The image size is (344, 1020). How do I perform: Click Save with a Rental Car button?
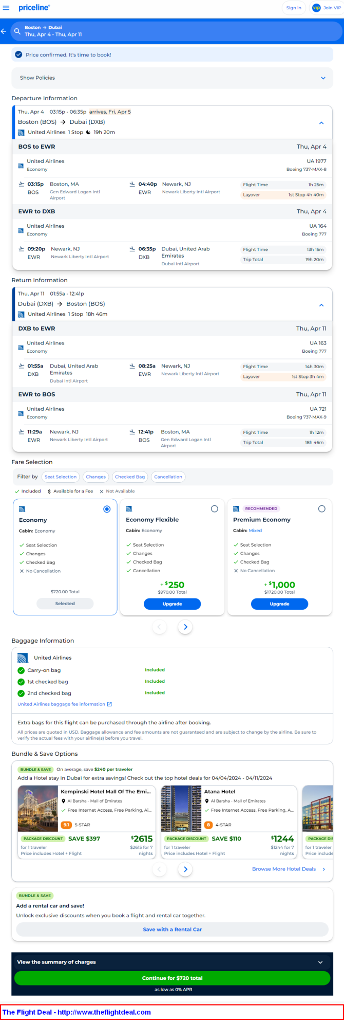pyautogui.click(x=172, y=929)
